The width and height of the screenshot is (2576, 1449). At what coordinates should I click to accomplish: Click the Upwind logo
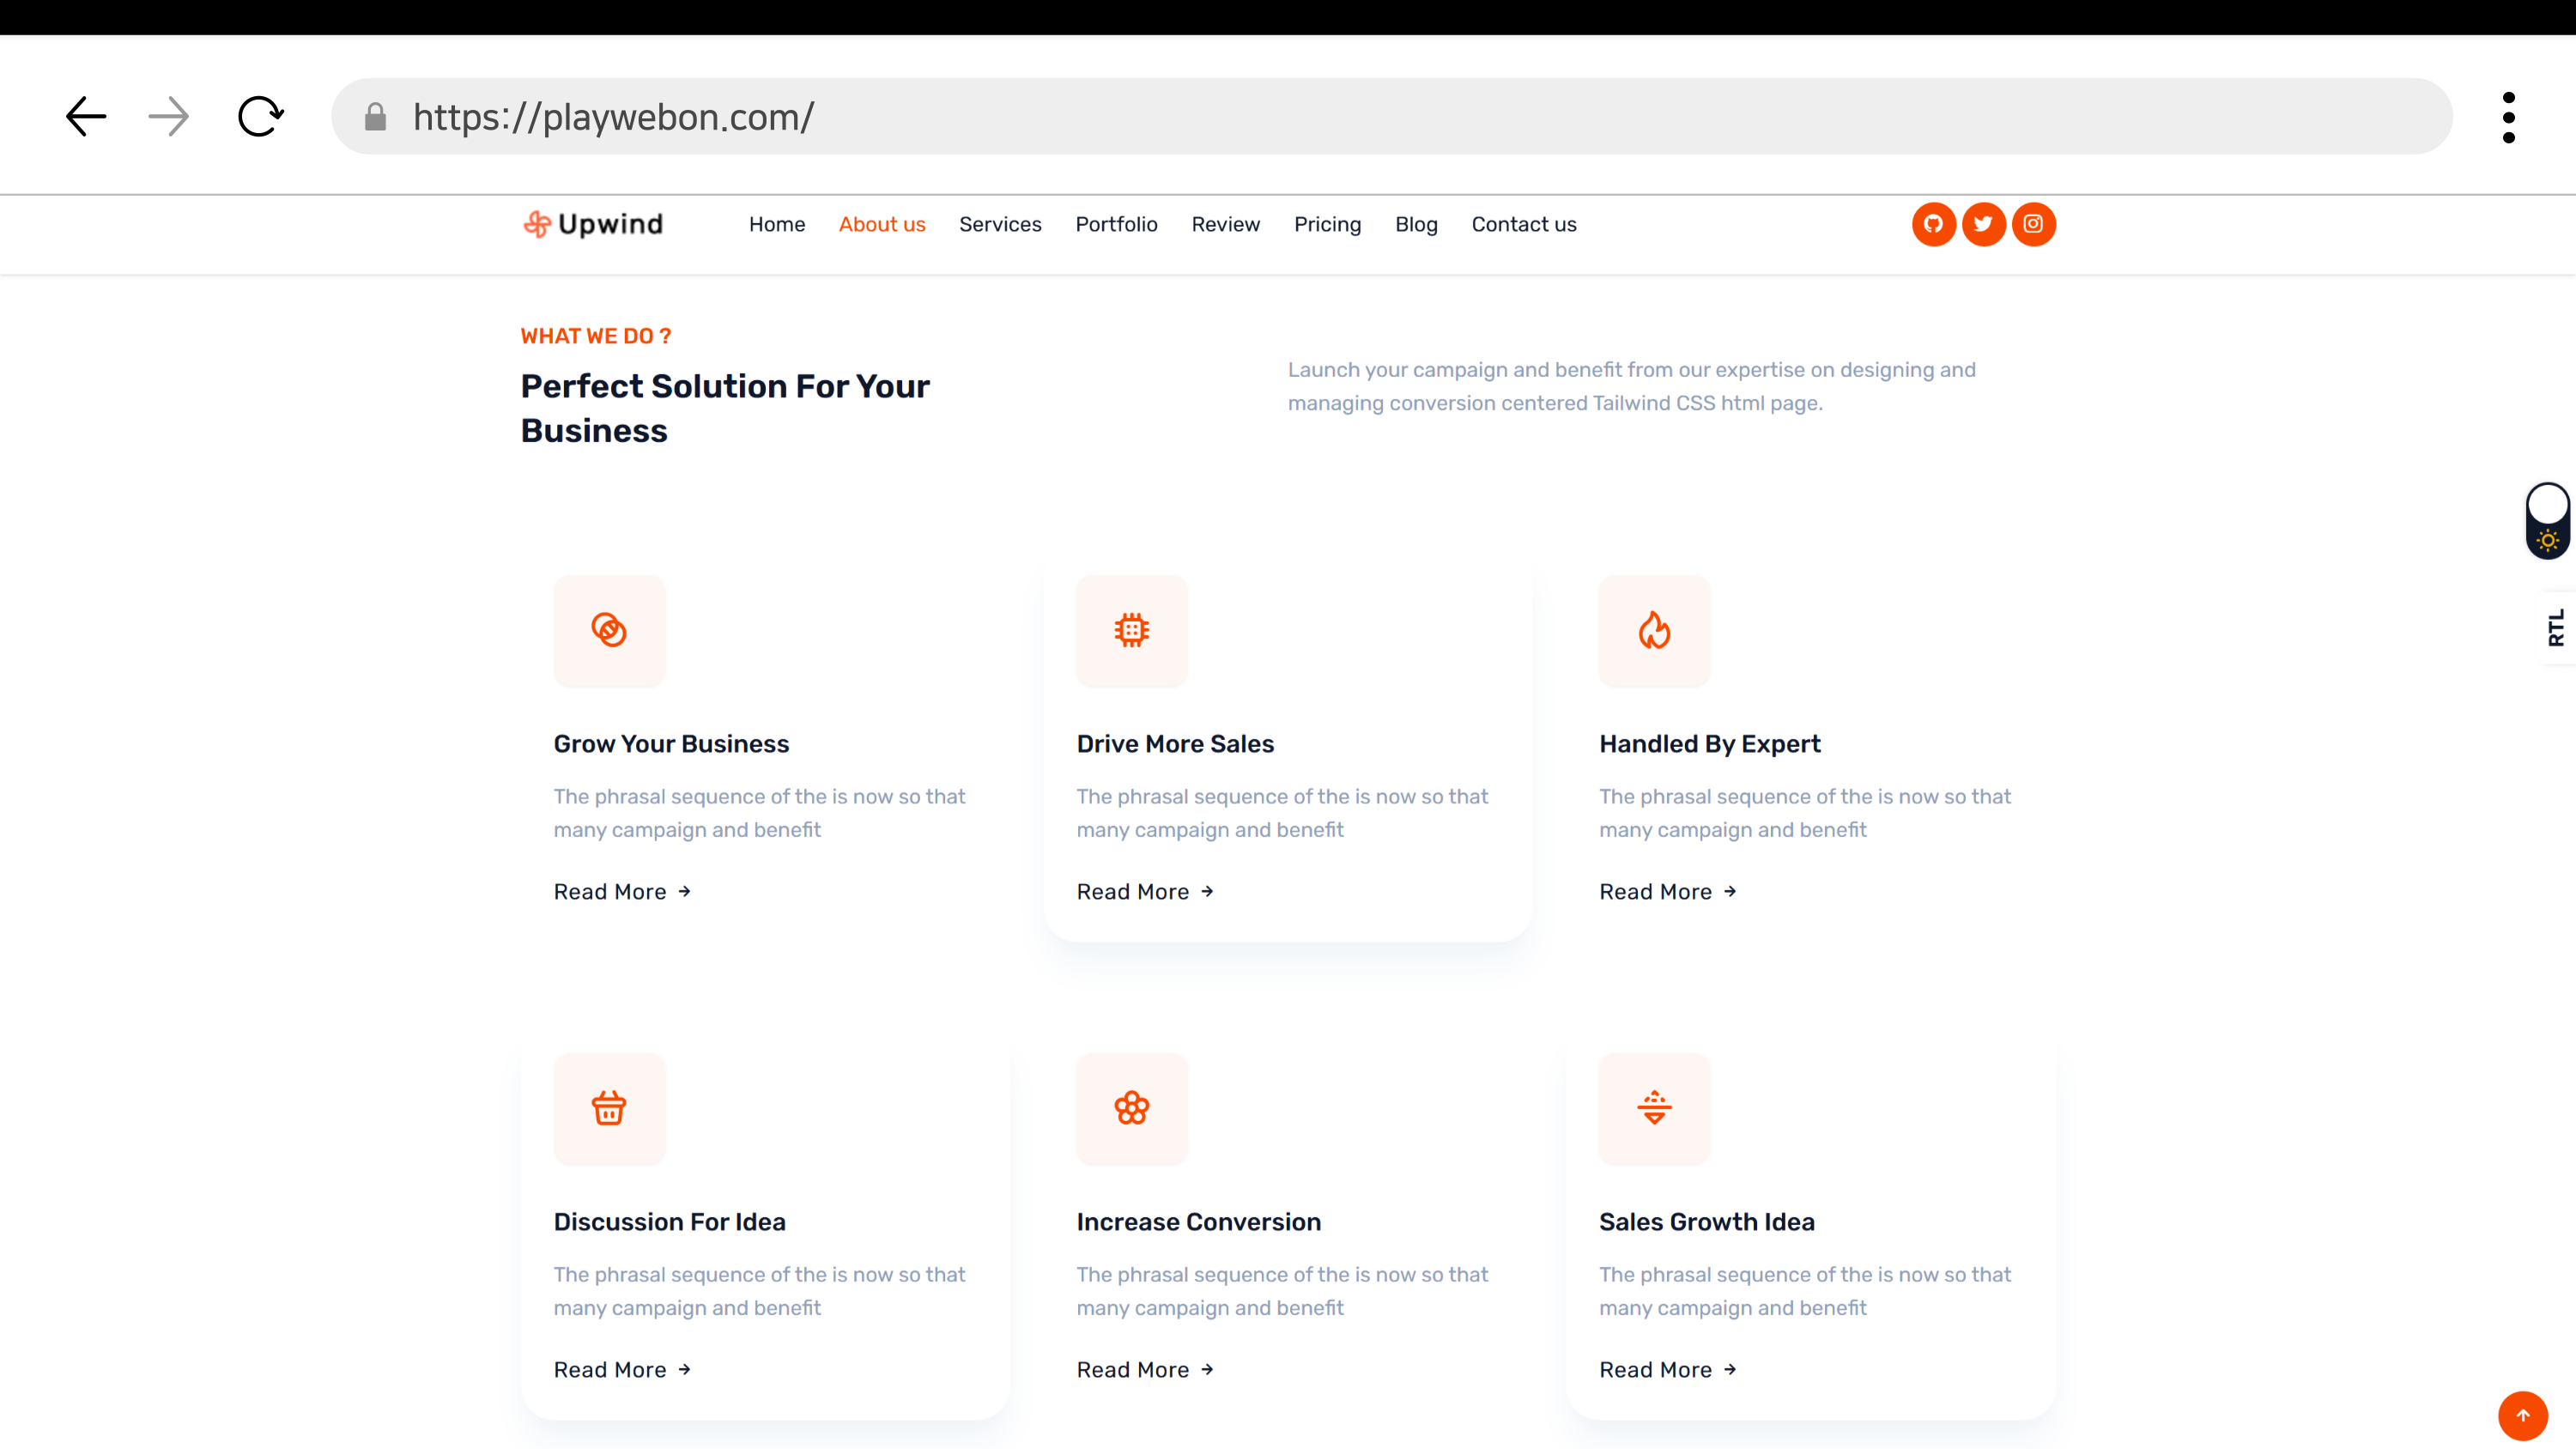593,224
